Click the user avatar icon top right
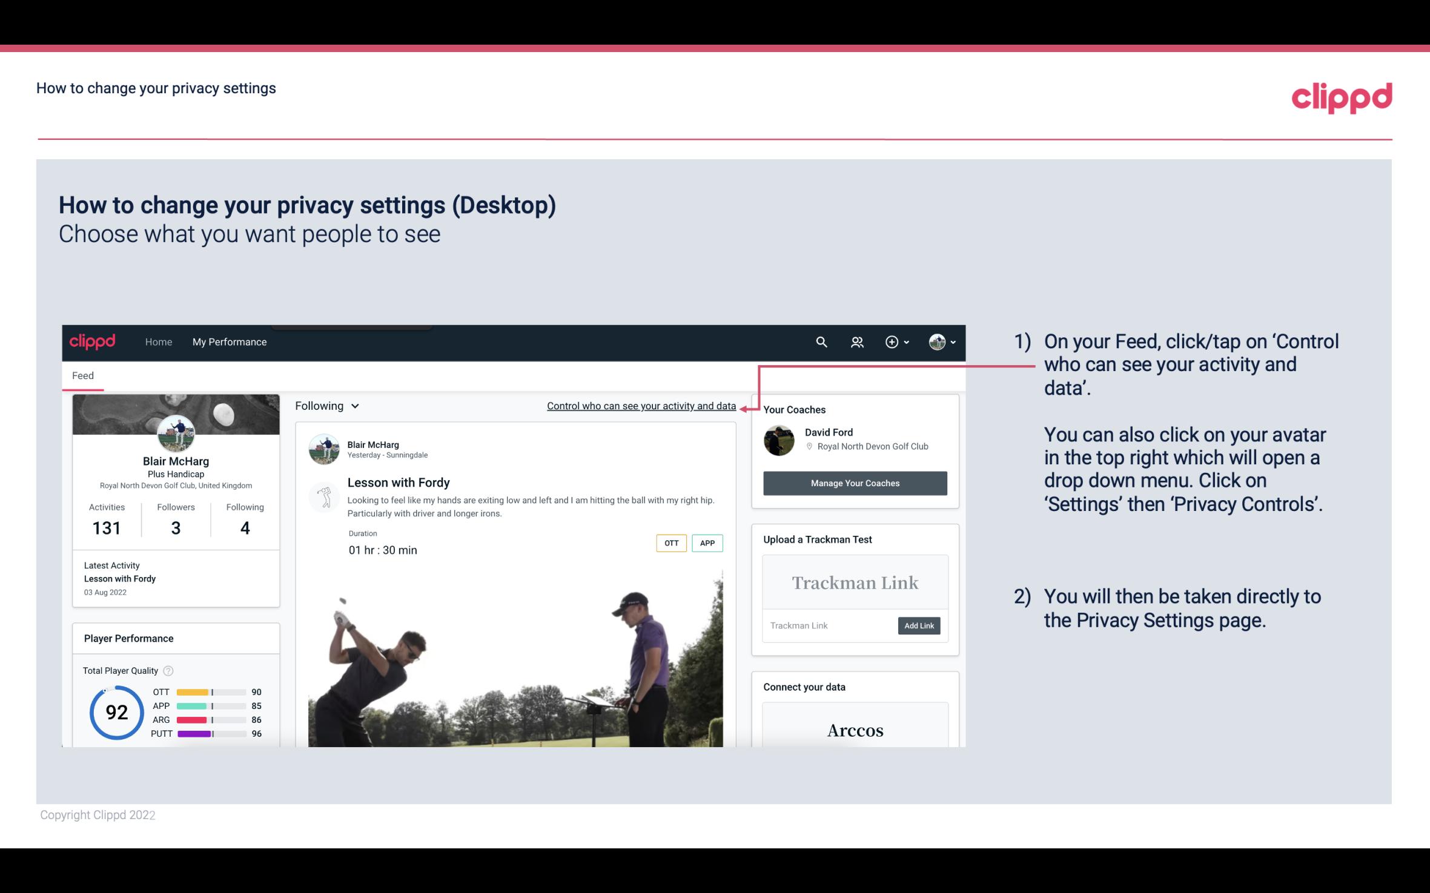Viewport: 1430px width, 893px height. pos(936,341)
